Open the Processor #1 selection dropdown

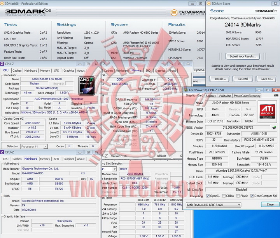pos(34,147)
